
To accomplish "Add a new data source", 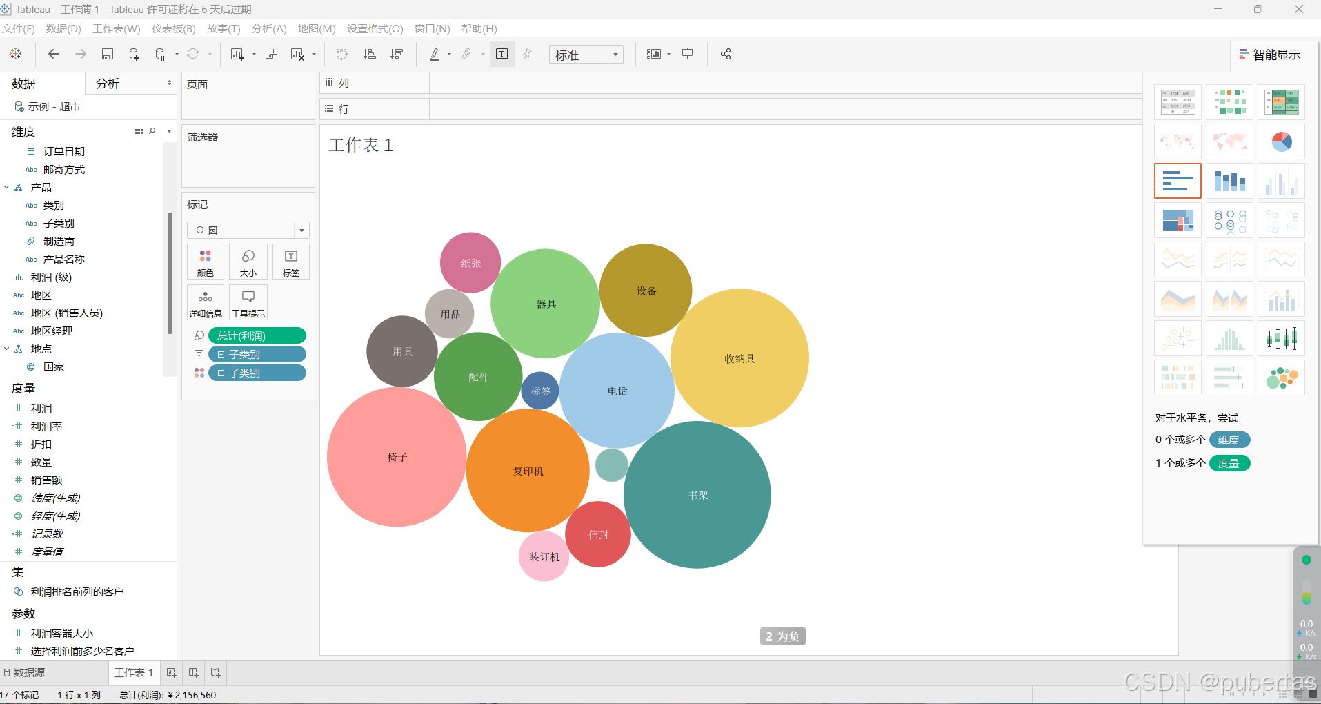I will pos(134,54).
